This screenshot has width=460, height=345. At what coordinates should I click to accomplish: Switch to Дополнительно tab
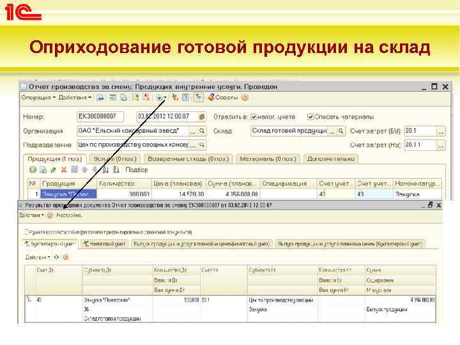(x=331, y=159)
